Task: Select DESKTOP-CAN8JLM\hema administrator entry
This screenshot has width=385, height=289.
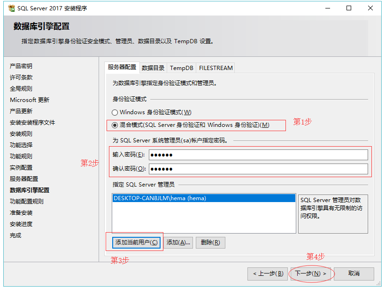Action: click(x=204, y=198)
